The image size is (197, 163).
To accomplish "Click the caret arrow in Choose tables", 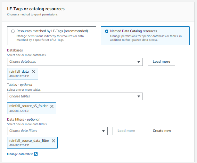I will tap(139, 96).
